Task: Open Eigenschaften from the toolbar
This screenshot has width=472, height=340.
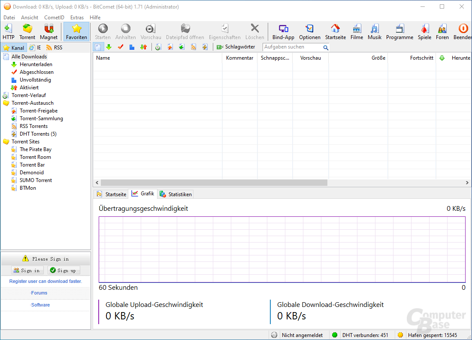Action: tap(224, 32)
